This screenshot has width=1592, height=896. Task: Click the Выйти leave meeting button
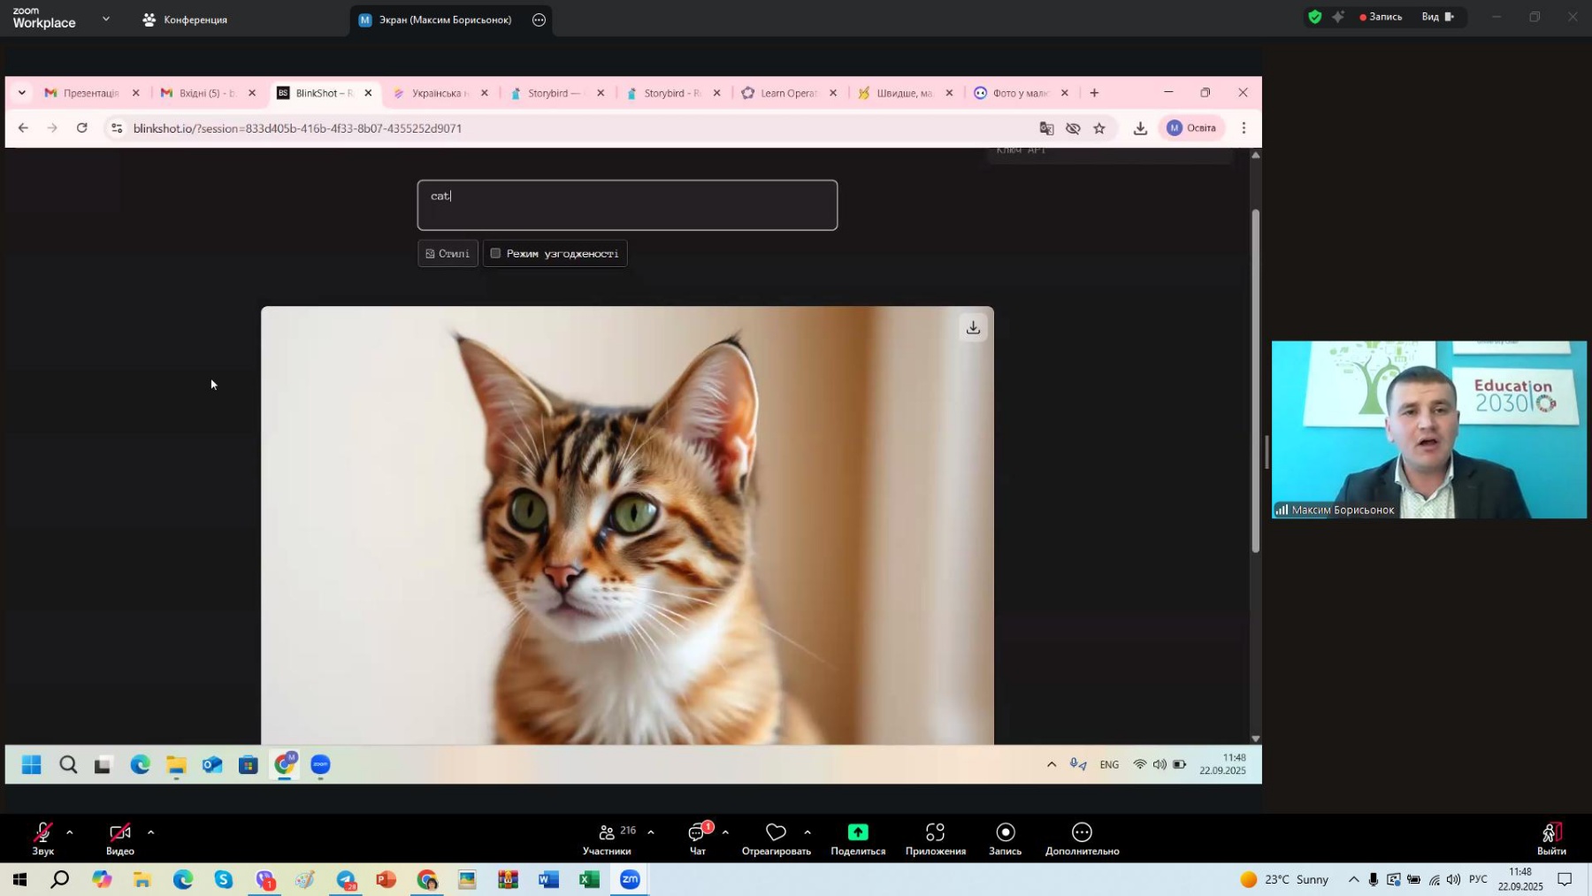(1551, 839)
